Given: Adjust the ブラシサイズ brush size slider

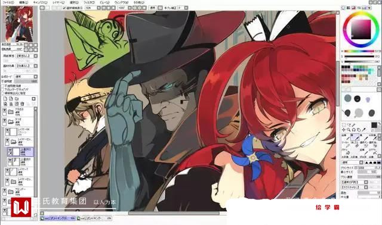Looking at the screenshot, I should tap(369, 168).
